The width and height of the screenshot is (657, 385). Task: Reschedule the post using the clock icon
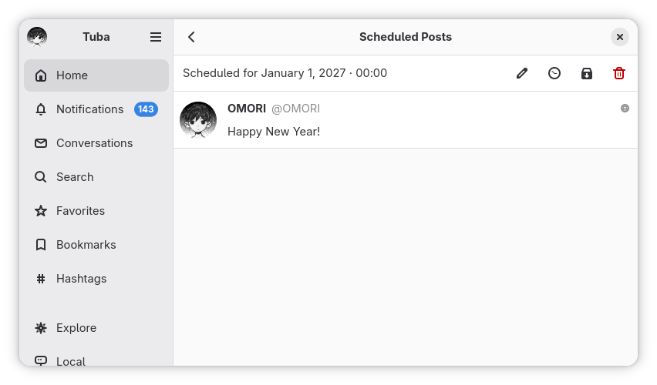pyautogui.click(x=554, y=73)
